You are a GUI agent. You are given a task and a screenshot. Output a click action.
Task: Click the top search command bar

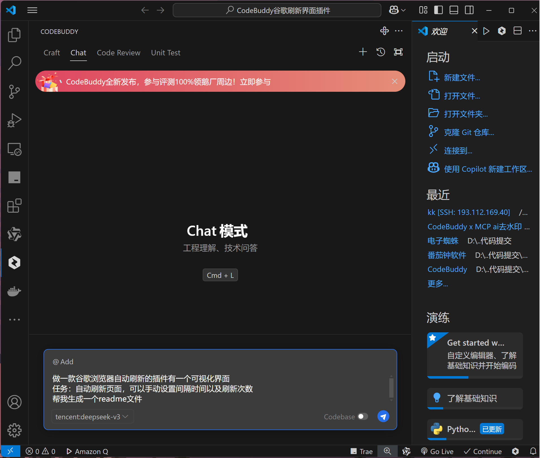pos(277,10)
